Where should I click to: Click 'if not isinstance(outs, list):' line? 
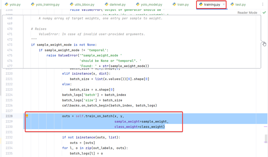pos(91,138)
